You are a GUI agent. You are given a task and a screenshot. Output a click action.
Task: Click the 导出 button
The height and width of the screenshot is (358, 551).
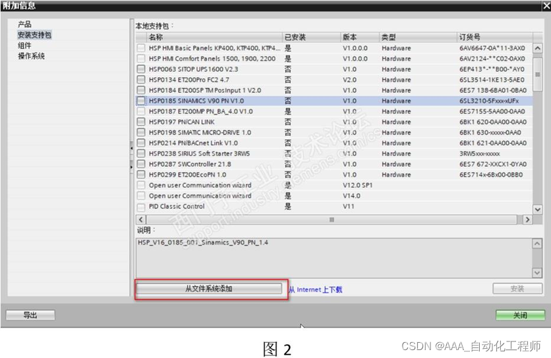click(x=30, y=315)
